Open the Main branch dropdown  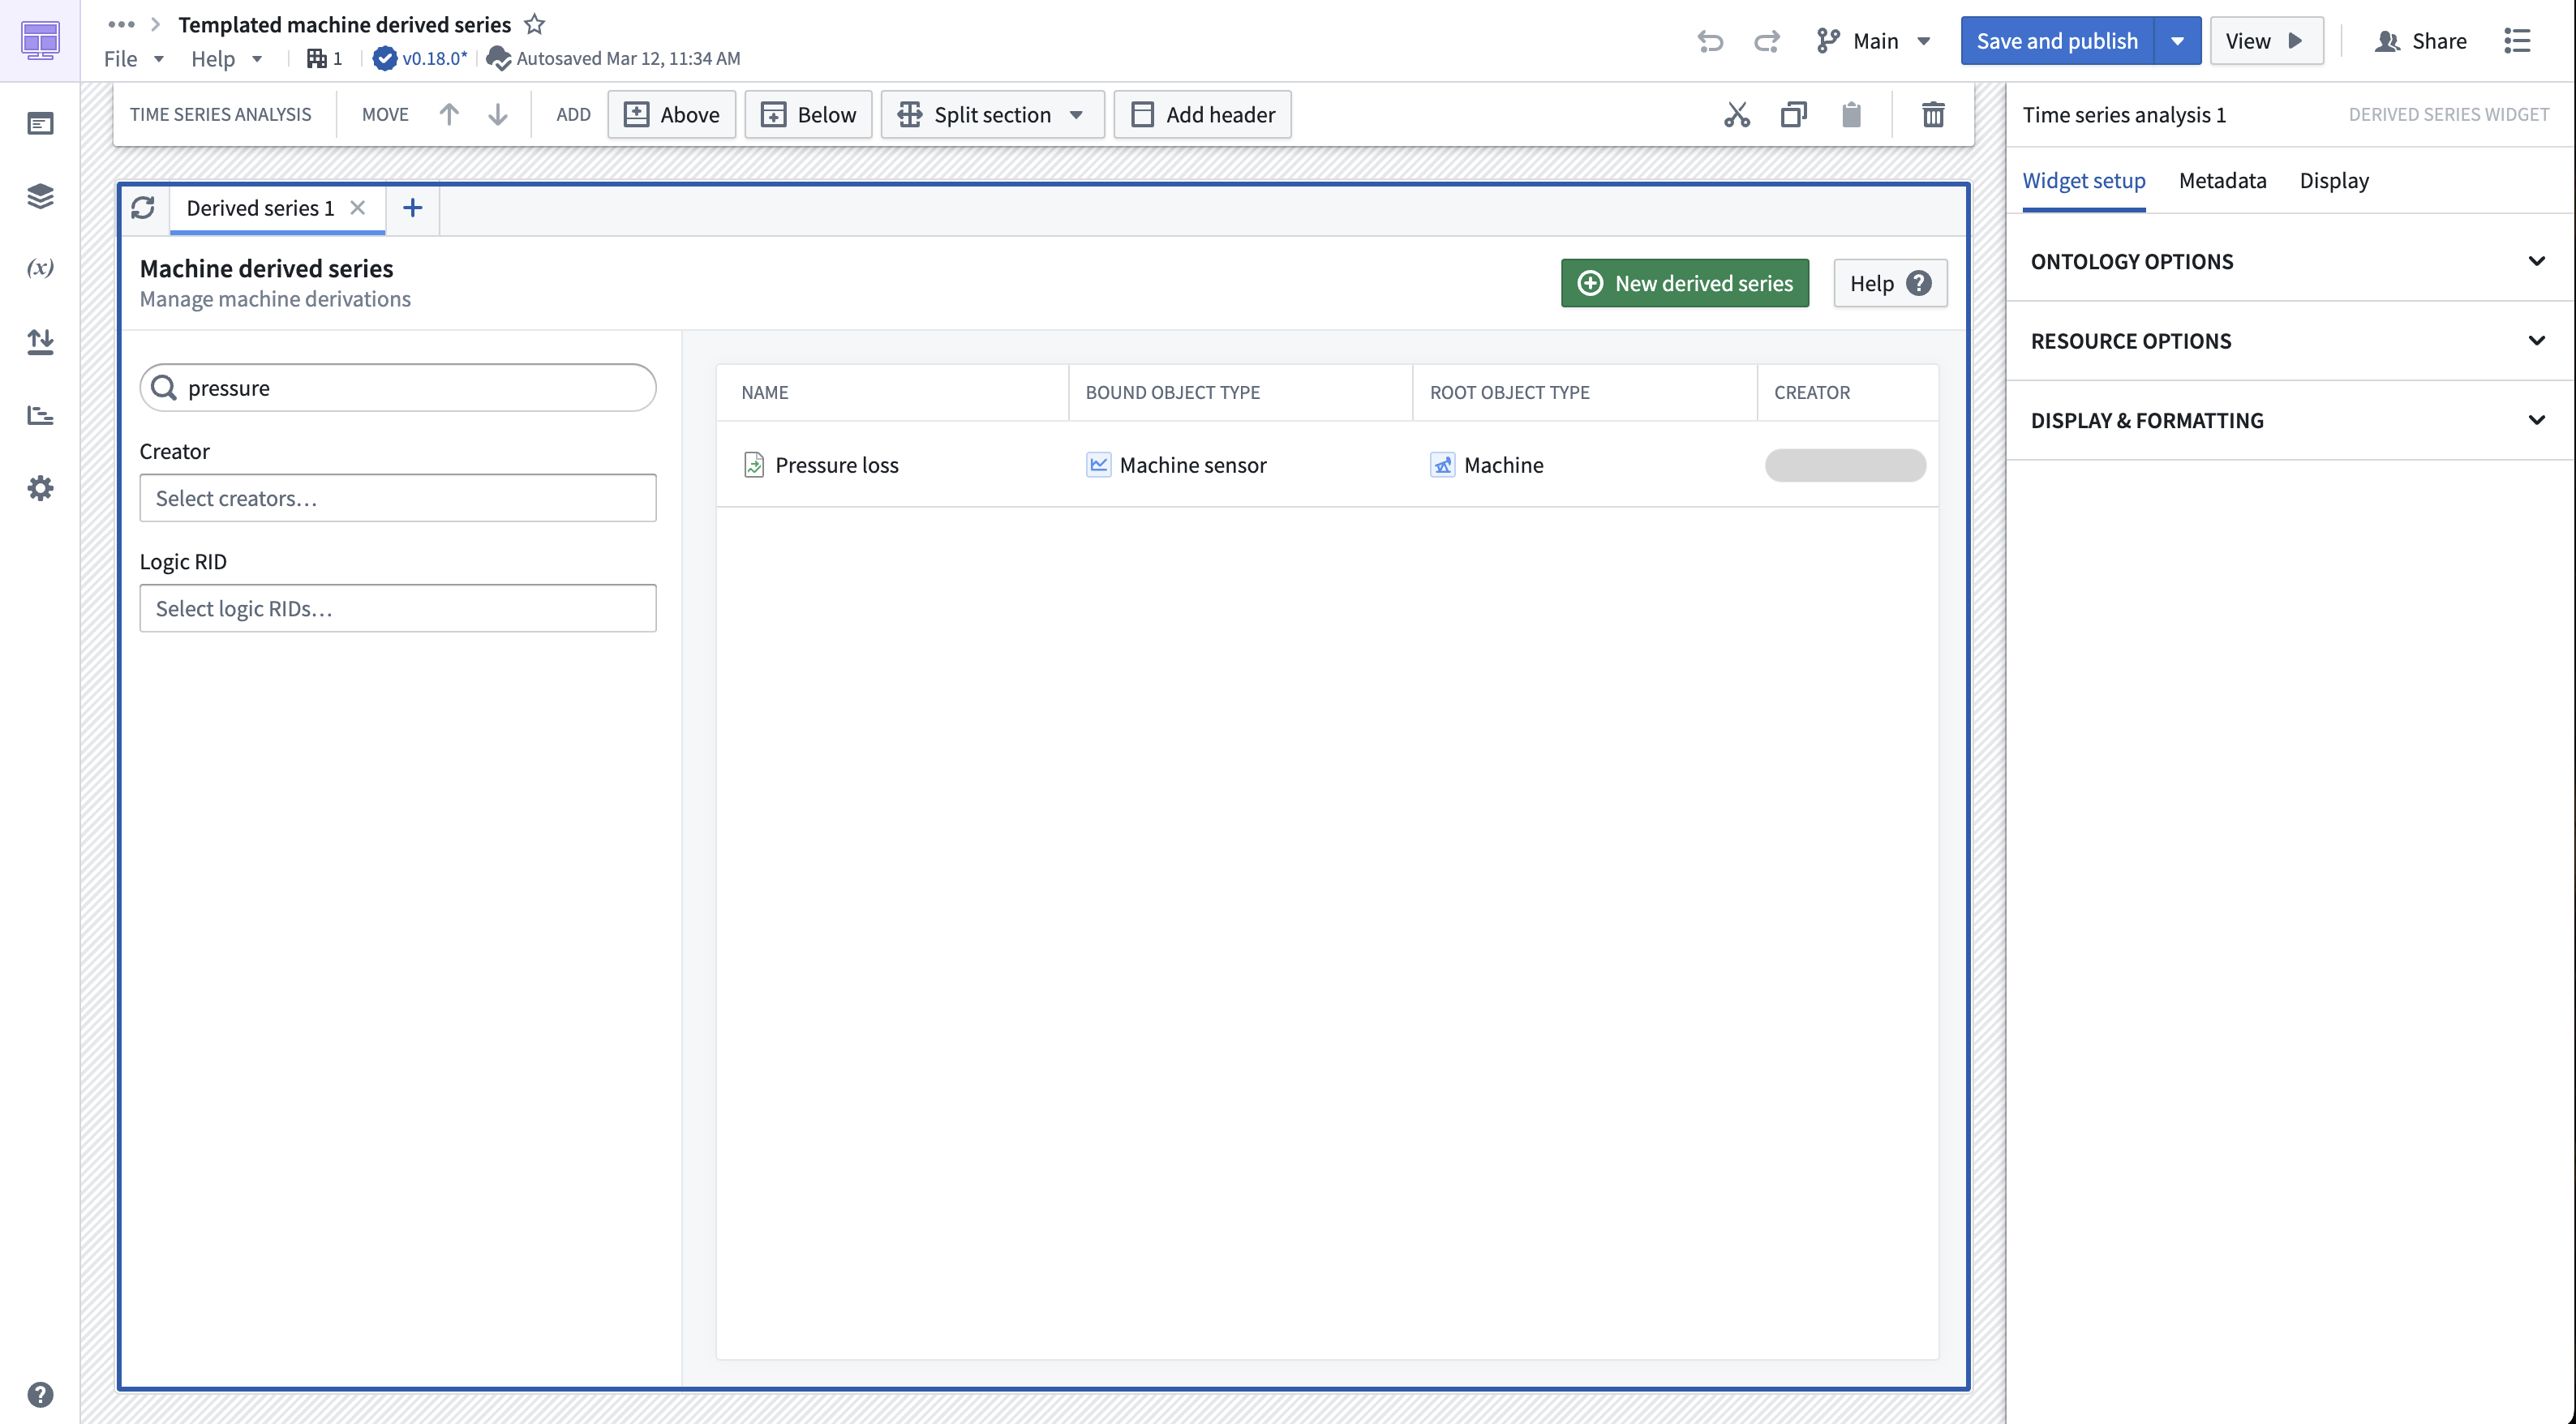pyautogui.click(x=1873, y=41)
